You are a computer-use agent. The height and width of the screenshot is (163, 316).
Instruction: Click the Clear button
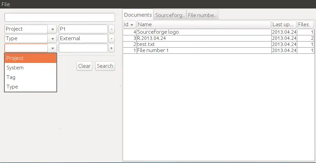[84, 66]
